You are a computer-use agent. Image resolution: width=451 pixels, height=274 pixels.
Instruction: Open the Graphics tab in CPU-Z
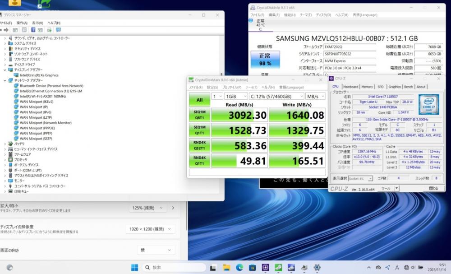coord(395,87)
